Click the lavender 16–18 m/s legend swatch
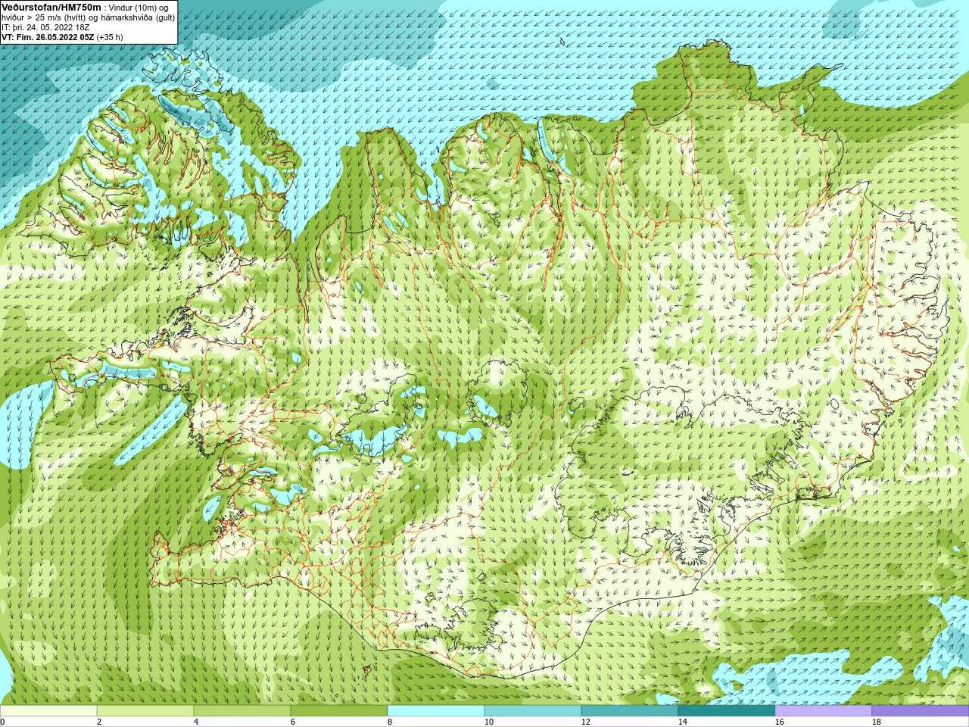This screenshot has width=969, height=727. (x=824, y=711)
